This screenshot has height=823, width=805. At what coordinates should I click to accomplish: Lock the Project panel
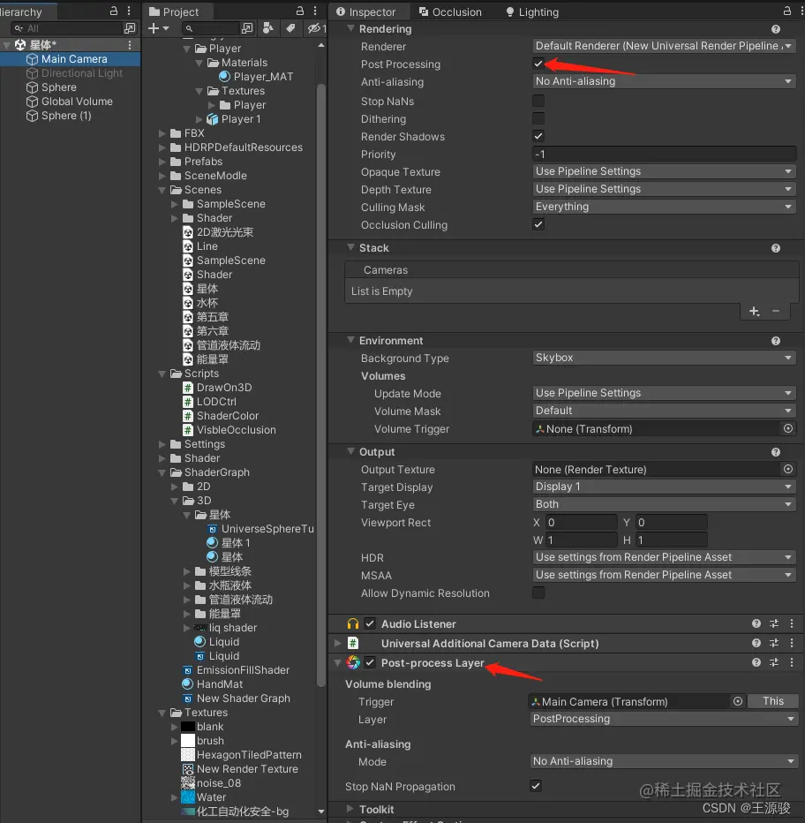[299, 11]
